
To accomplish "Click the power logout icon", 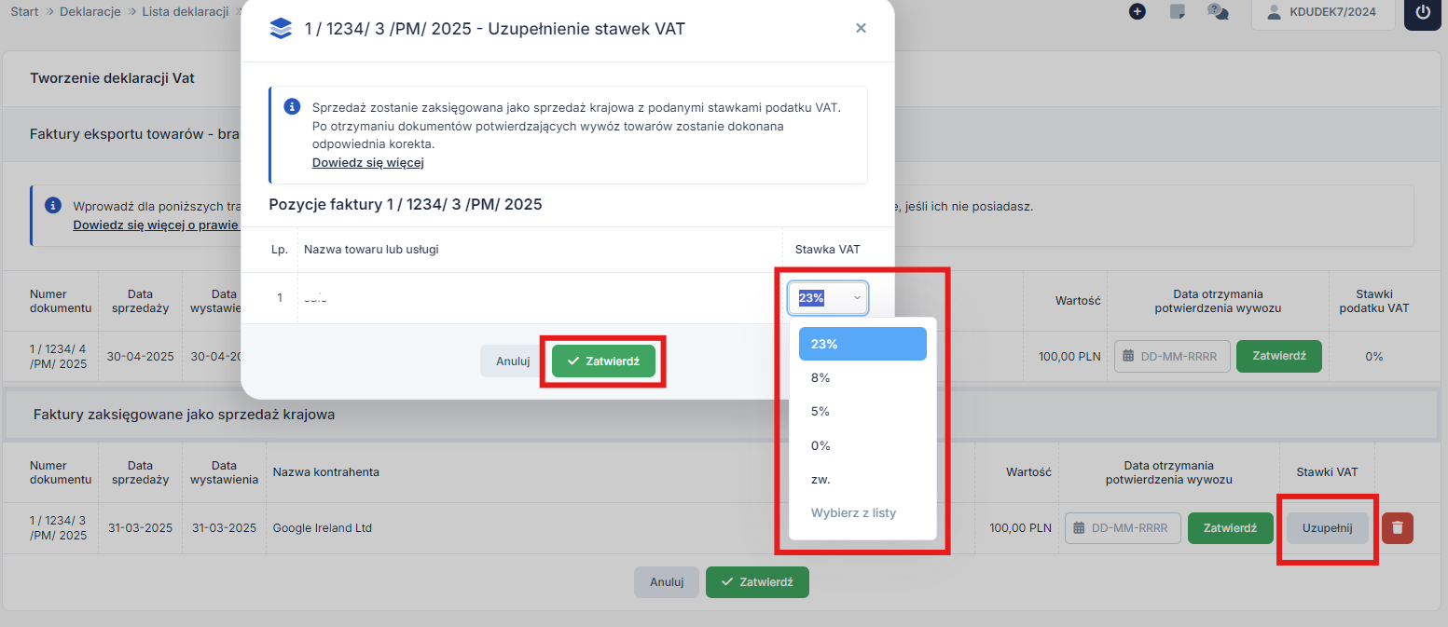I will tap(1423, 12).
